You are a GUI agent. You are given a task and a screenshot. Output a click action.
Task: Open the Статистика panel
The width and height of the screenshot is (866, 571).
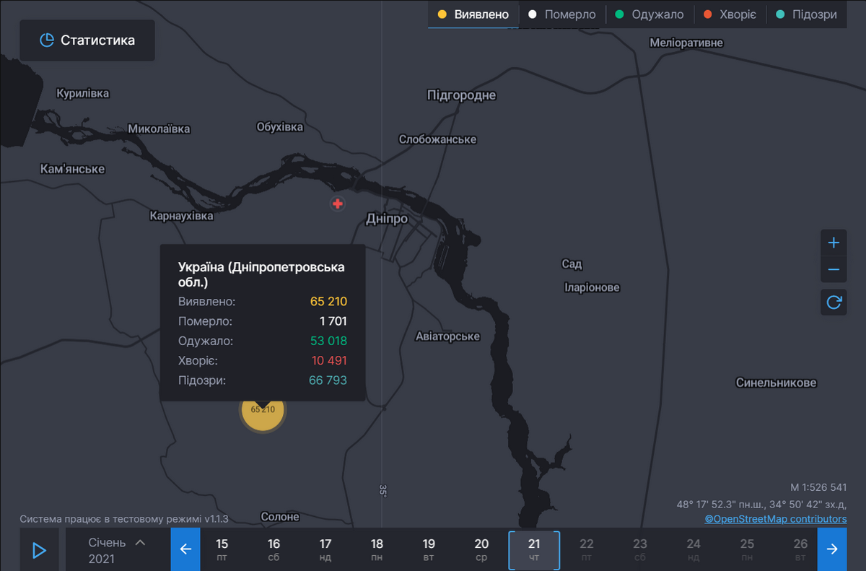click(87, 40)
